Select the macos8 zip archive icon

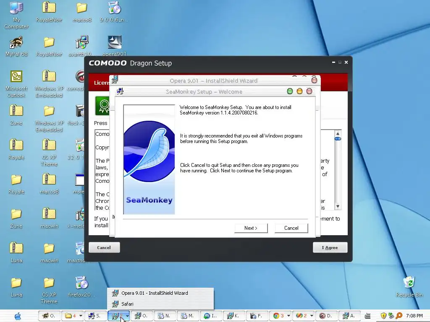coord(49,184)
